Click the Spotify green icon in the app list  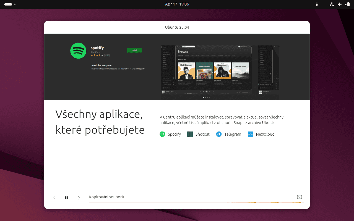[162, 134]
